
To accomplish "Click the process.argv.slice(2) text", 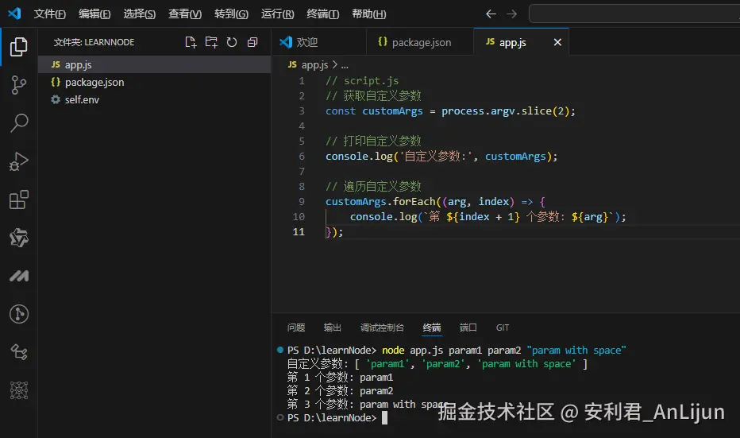I will (x=507, y=111).
